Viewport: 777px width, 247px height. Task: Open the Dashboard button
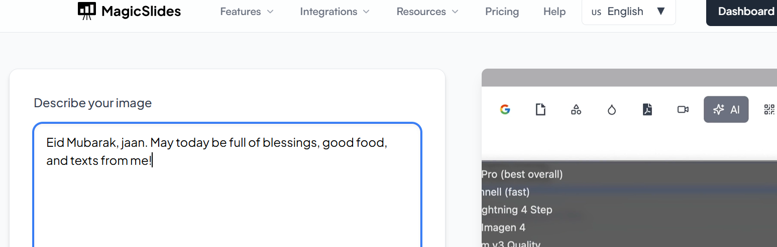tap(745, 12)
